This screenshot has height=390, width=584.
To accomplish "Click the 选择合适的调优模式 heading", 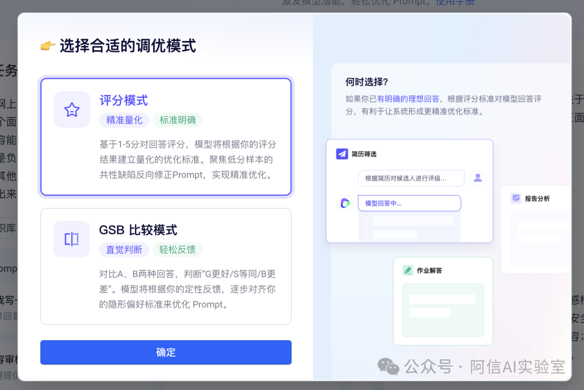I will coord(128,46).
